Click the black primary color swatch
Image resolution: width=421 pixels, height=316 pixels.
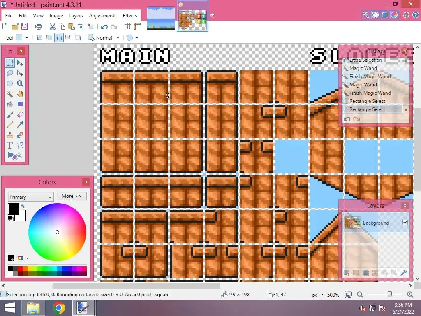point(13,209)
